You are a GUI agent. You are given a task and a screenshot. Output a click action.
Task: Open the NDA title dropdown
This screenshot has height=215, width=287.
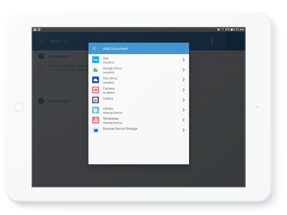click(x=58, y=41)
